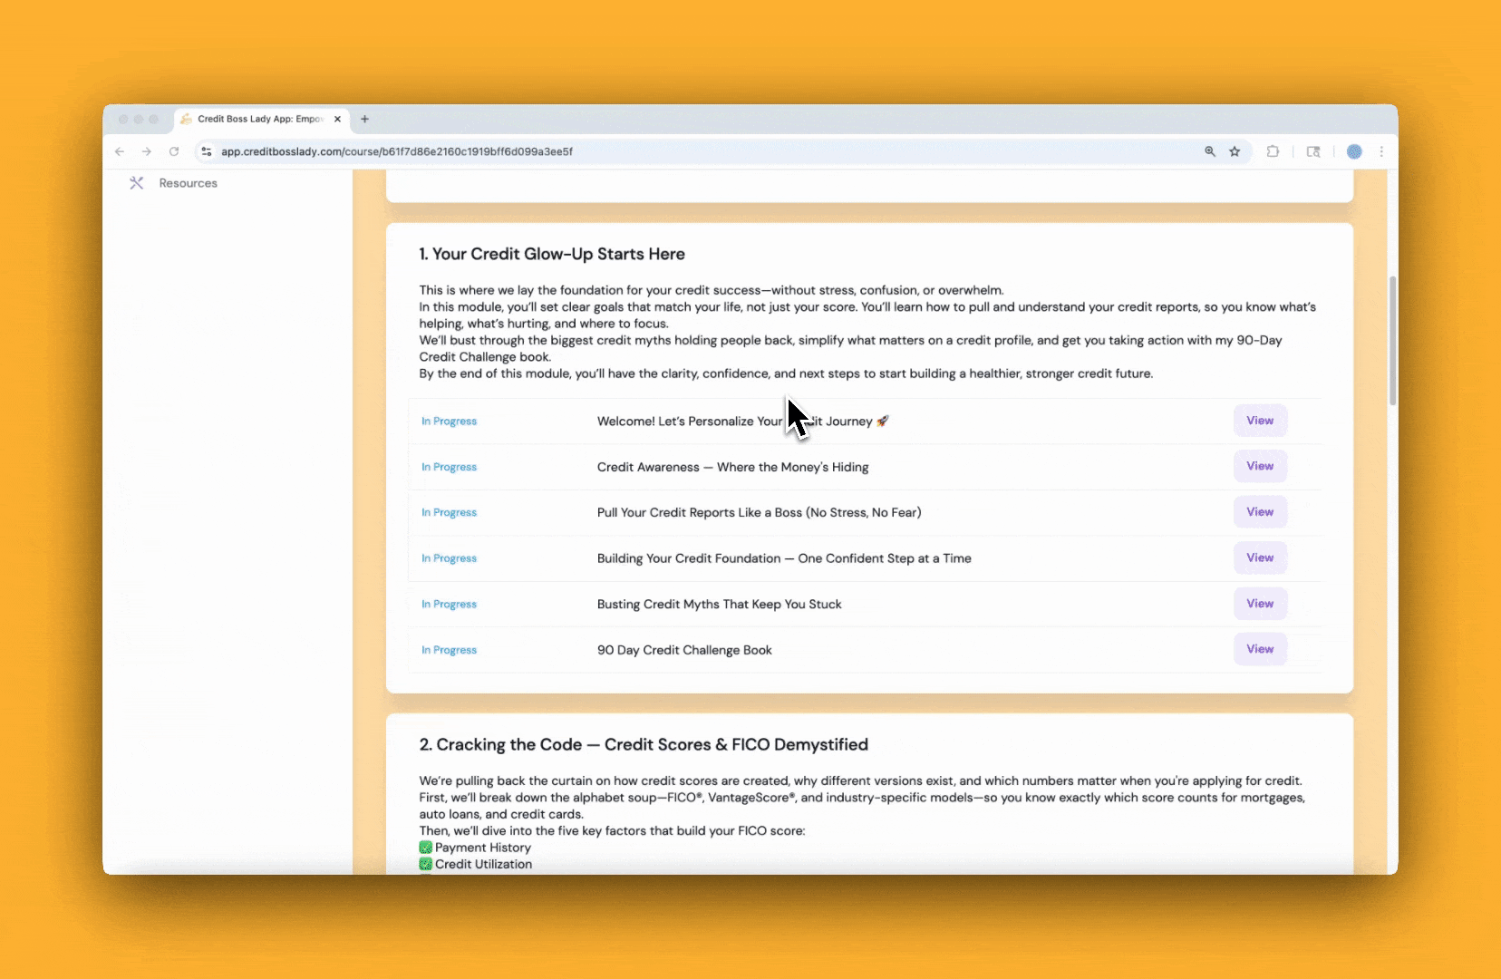Open the browser extensions puzzle icon
This screenshot has height=979, width=1501.
pyautogui.click(x=1273, y=151)
